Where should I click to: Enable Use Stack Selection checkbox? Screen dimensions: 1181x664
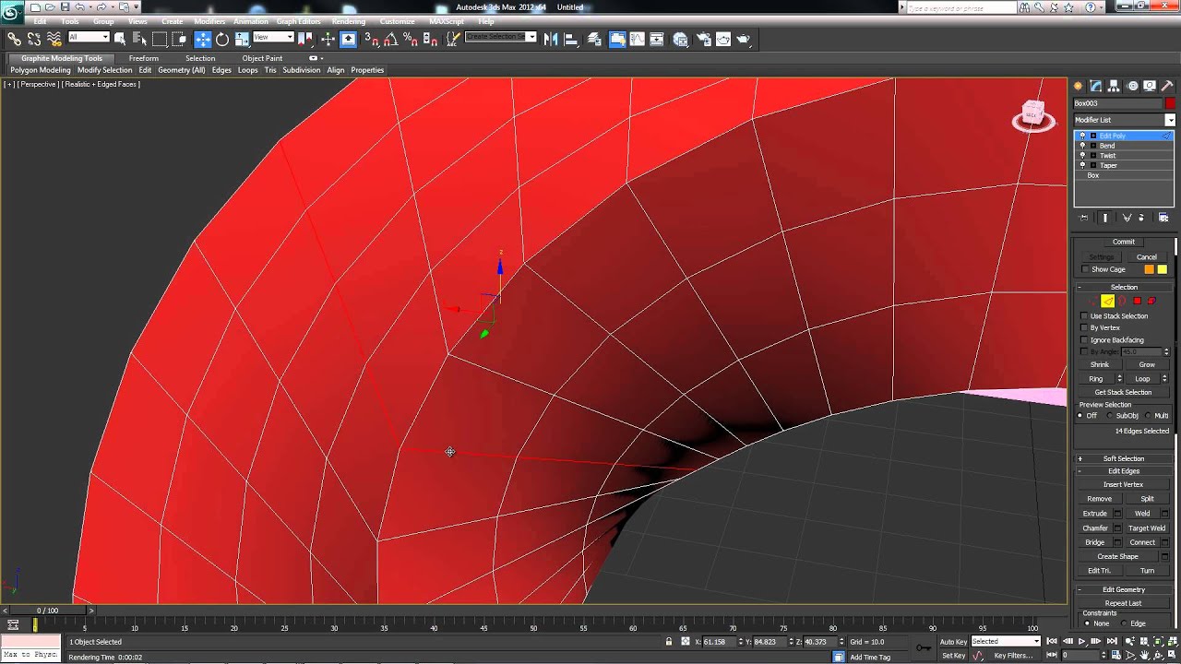[x=1085, y=316]
